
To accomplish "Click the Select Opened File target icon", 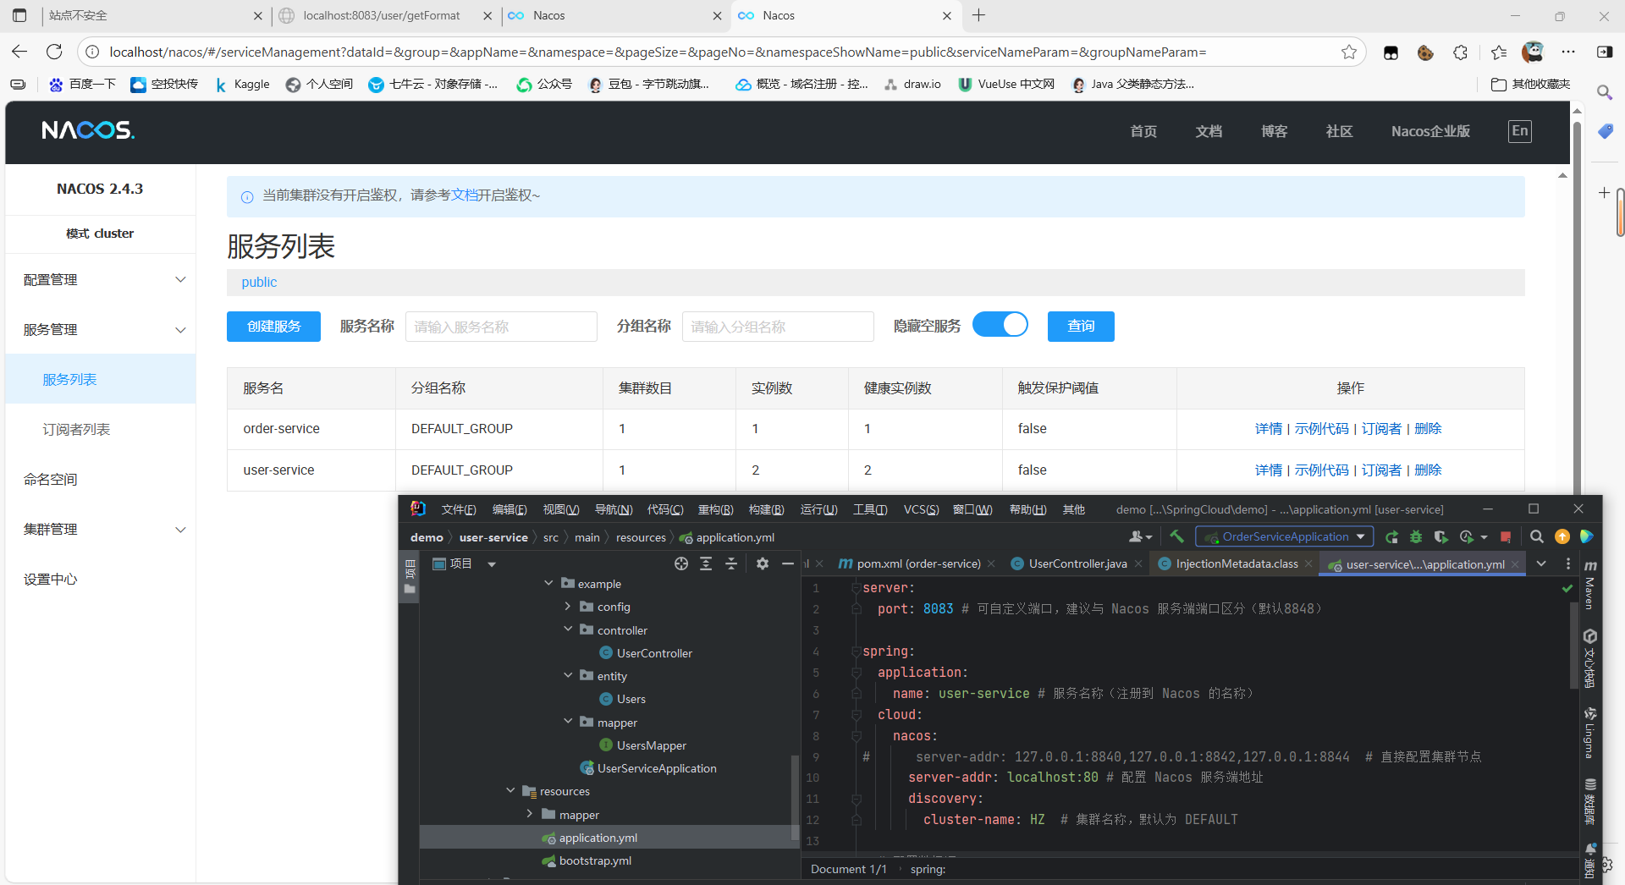I will [681, 563].
